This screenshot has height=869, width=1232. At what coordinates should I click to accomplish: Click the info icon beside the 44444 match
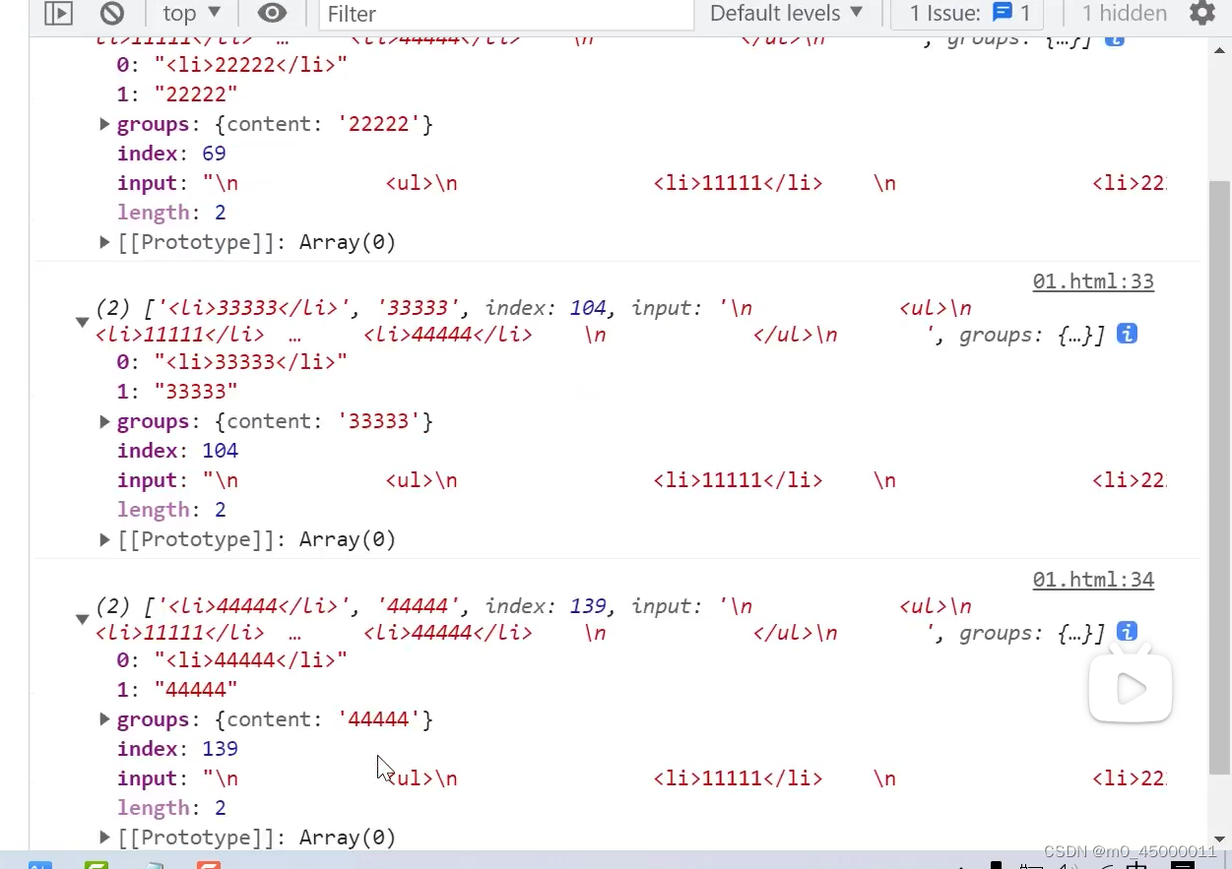pos(1126,631)
